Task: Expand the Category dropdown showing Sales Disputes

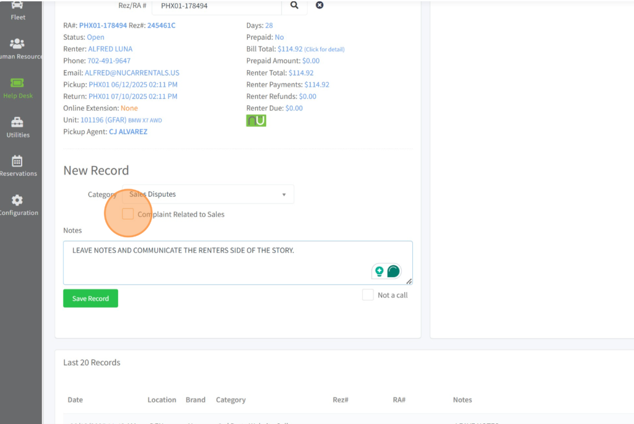Action: tap(208, 194)
